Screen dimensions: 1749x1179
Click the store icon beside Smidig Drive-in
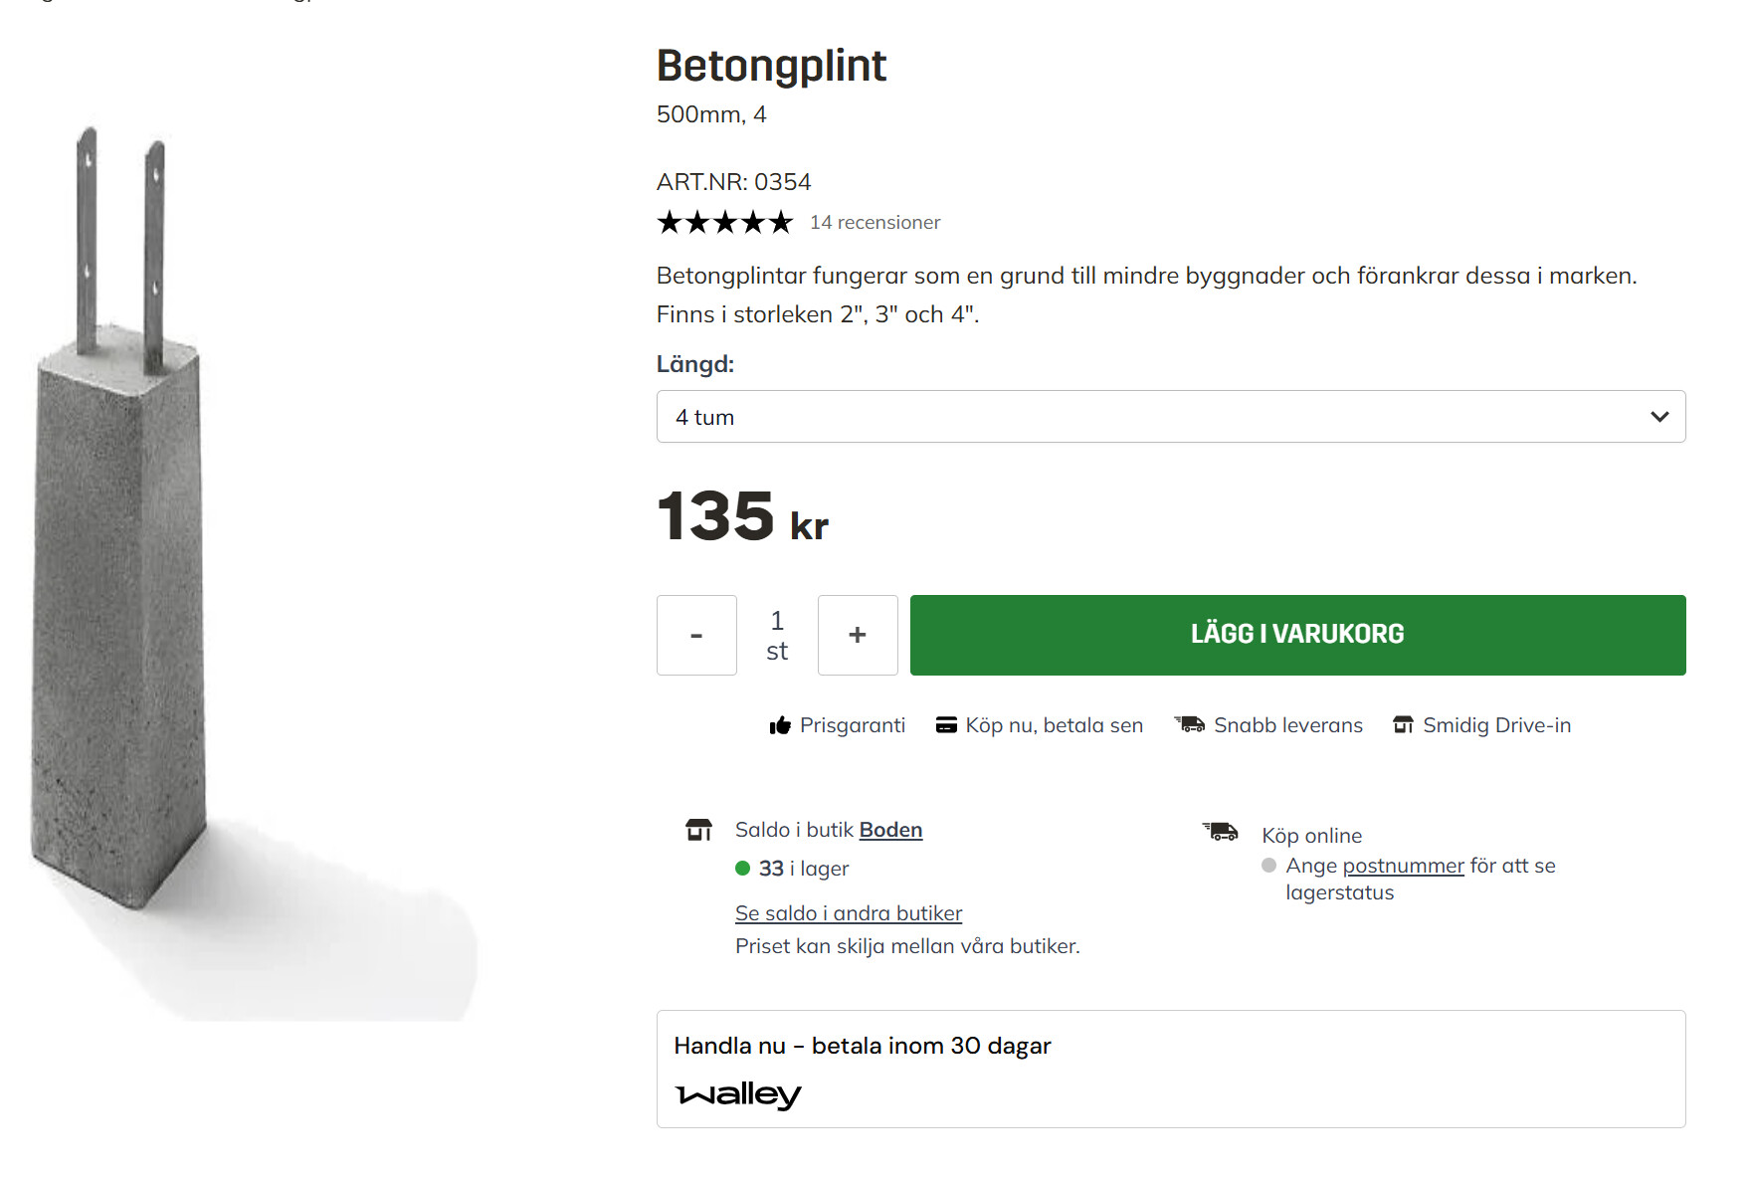[x=1403, y=725]
